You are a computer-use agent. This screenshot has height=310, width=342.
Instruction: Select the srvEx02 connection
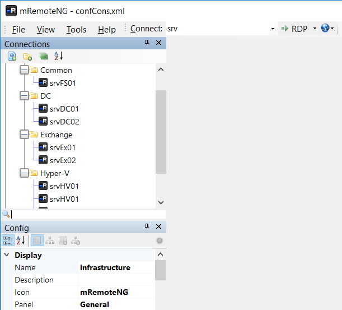point(63,160)
